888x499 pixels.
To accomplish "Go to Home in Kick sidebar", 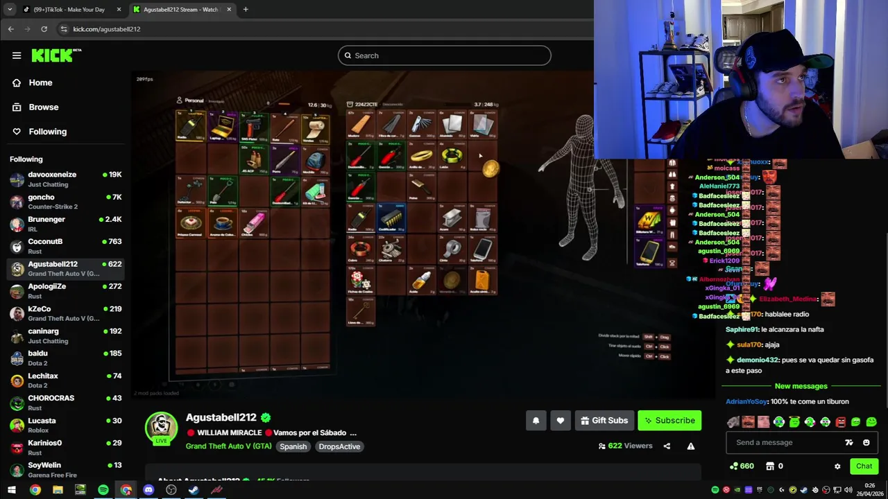I will pos(40,82).
